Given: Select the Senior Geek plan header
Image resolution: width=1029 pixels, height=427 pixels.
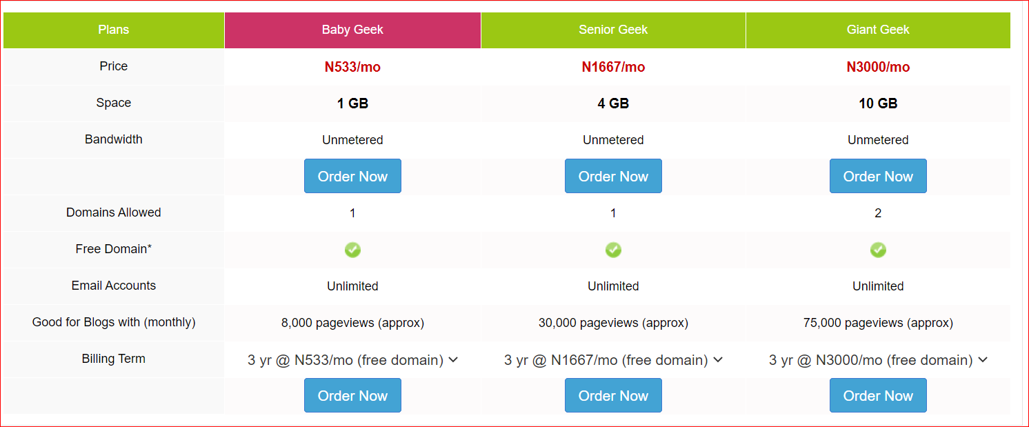Looking at the screenshot, I should point(613,30).
